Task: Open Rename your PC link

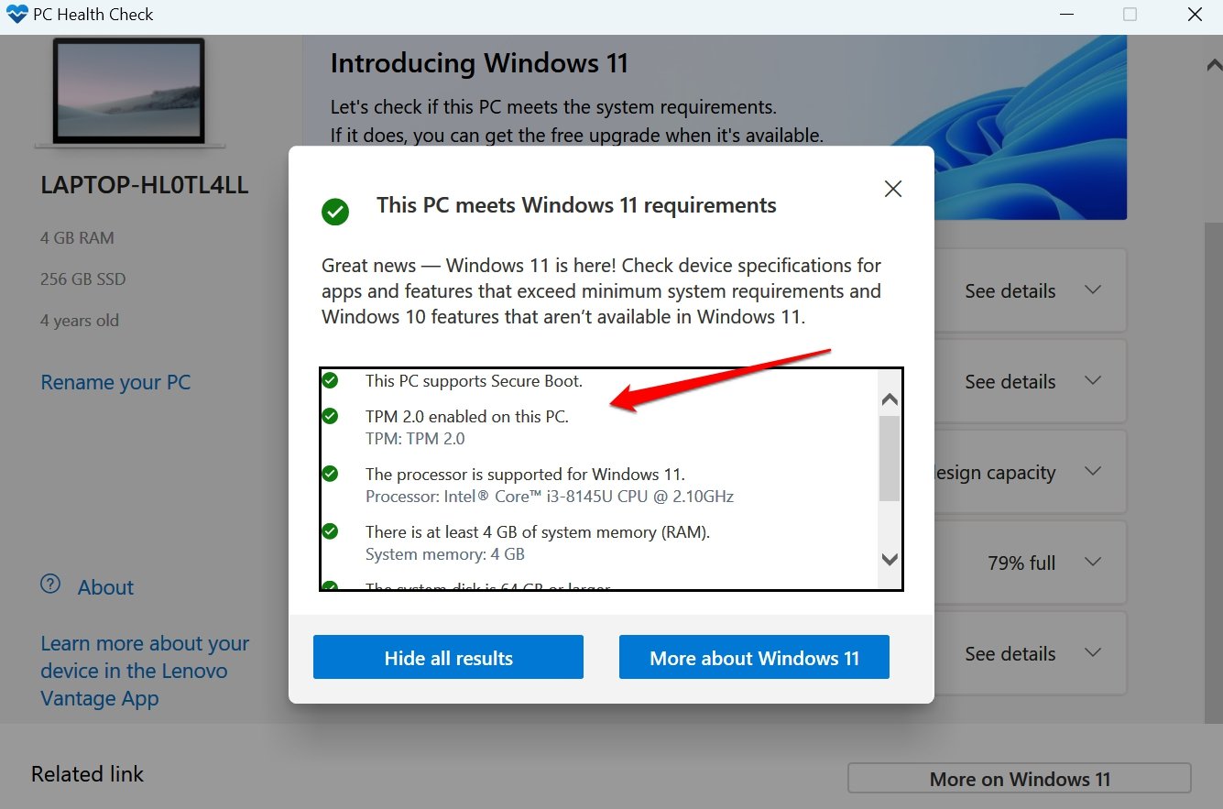Action: [x=115, y=382]
